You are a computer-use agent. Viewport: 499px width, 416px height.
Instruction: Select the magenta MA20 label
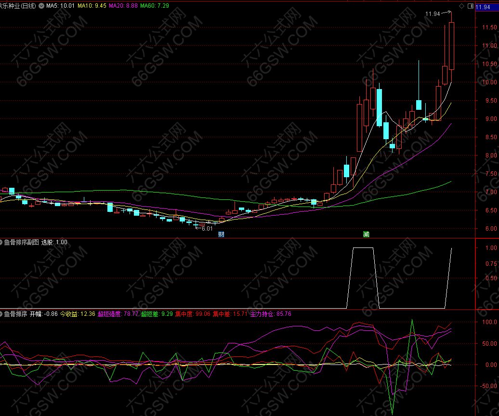pos(124,6)
